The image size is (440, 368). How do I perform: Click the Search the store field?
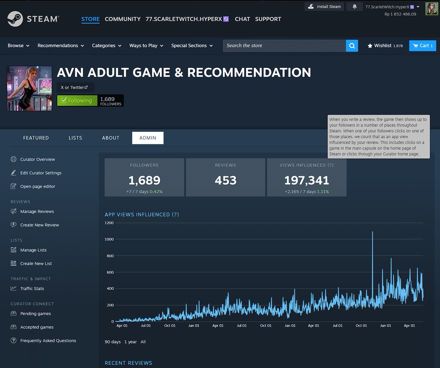[x=285, y=46]
